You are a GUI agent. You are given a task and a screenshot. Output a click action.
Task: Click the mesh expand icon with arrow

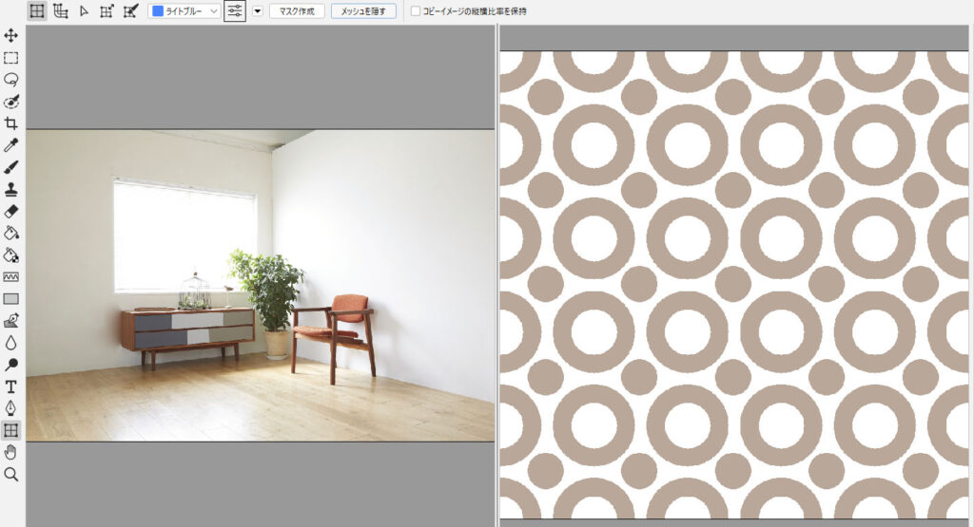click(107, 10)
